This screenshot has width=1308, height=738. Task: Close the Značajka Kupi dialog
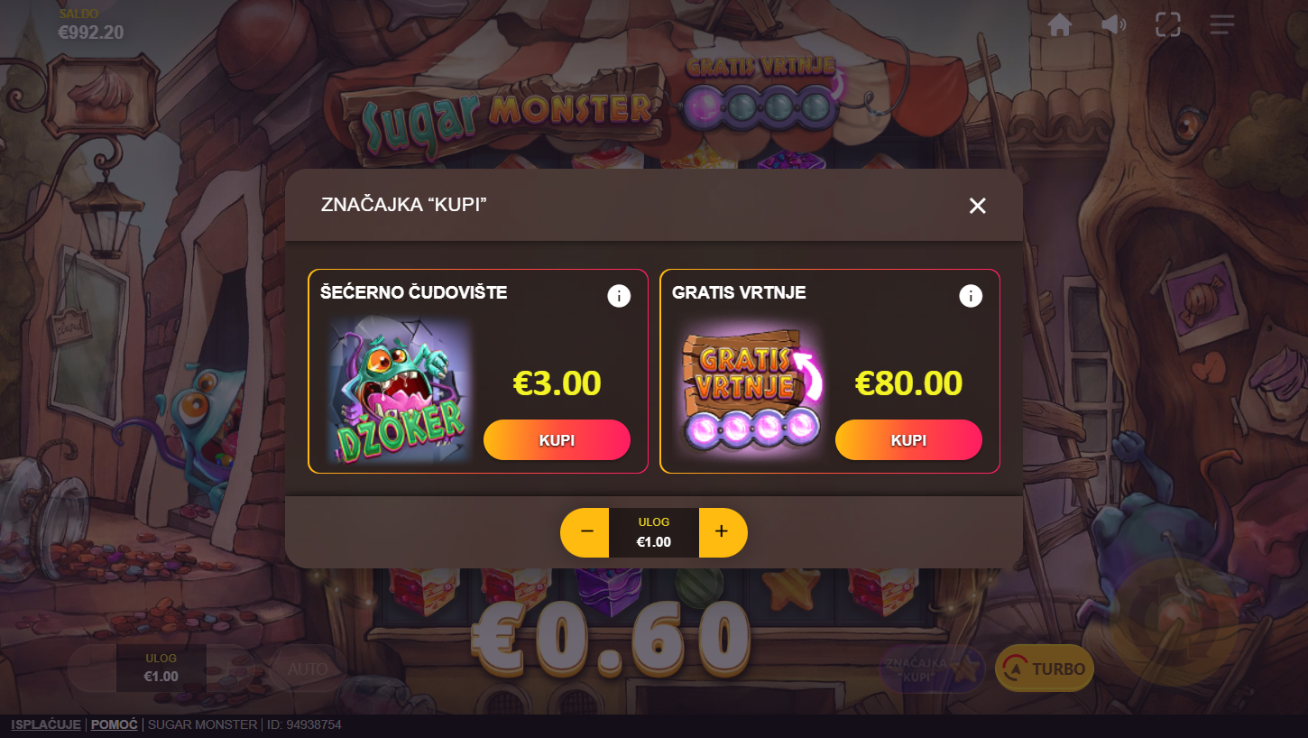[978, 206]
